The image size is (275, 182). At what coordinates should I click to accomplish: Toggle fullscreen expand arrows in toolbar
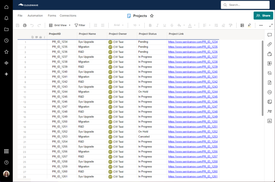[271, 25]
